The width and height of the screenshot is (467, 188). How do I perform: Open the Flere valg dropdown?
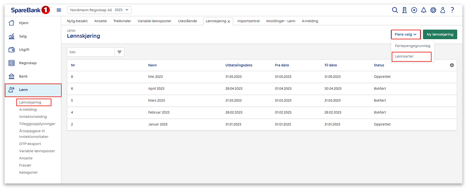[405, 34]
